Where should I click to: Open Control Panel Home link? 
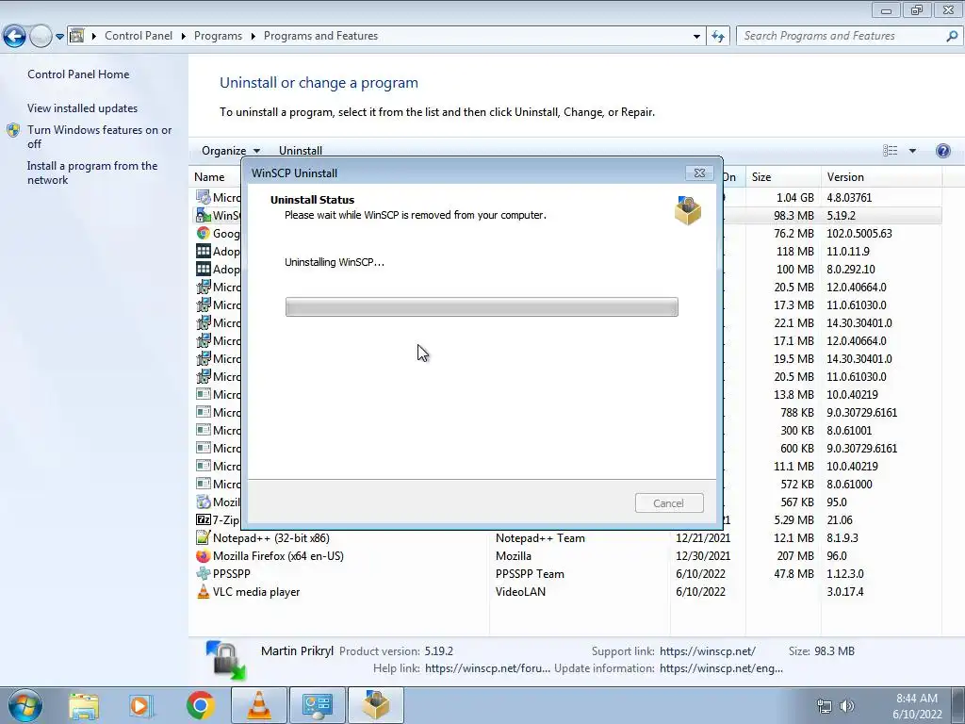point(78,74)
